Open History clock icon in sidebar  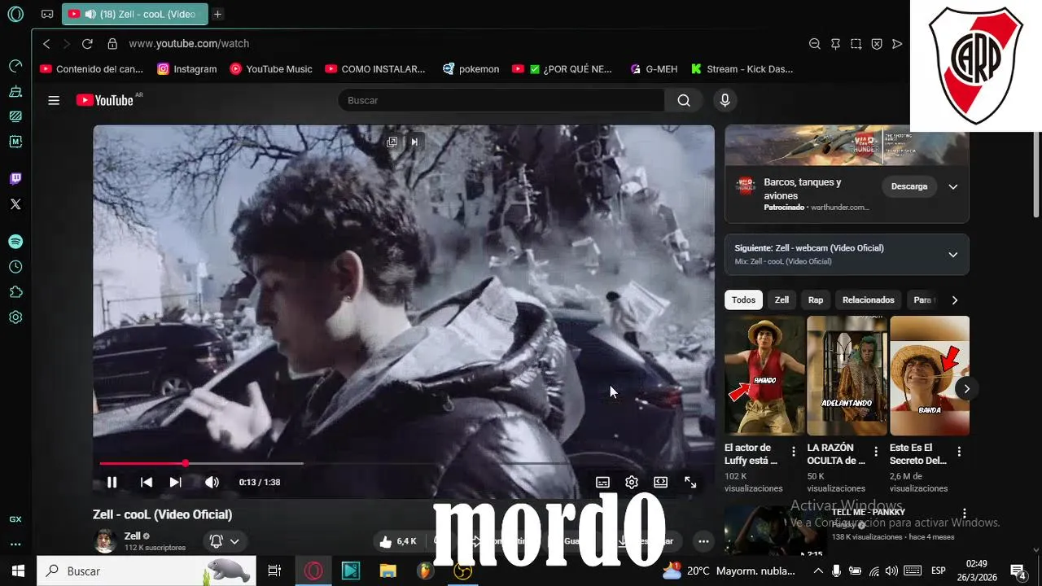pos(15,267)
